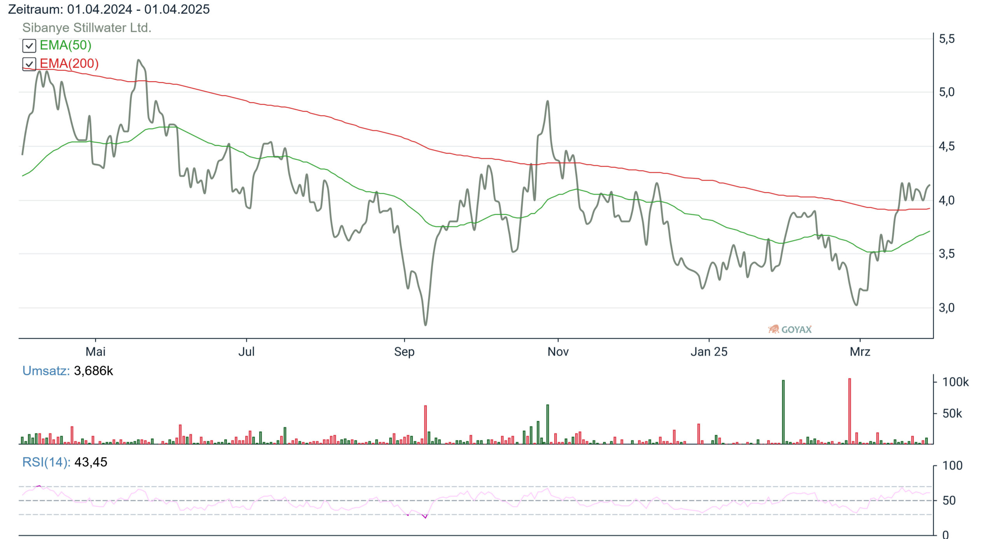The width and height of the screenshot is (995, 539).
Task: Click the 5,5 price axis label
Action: (x=947, y=39)
